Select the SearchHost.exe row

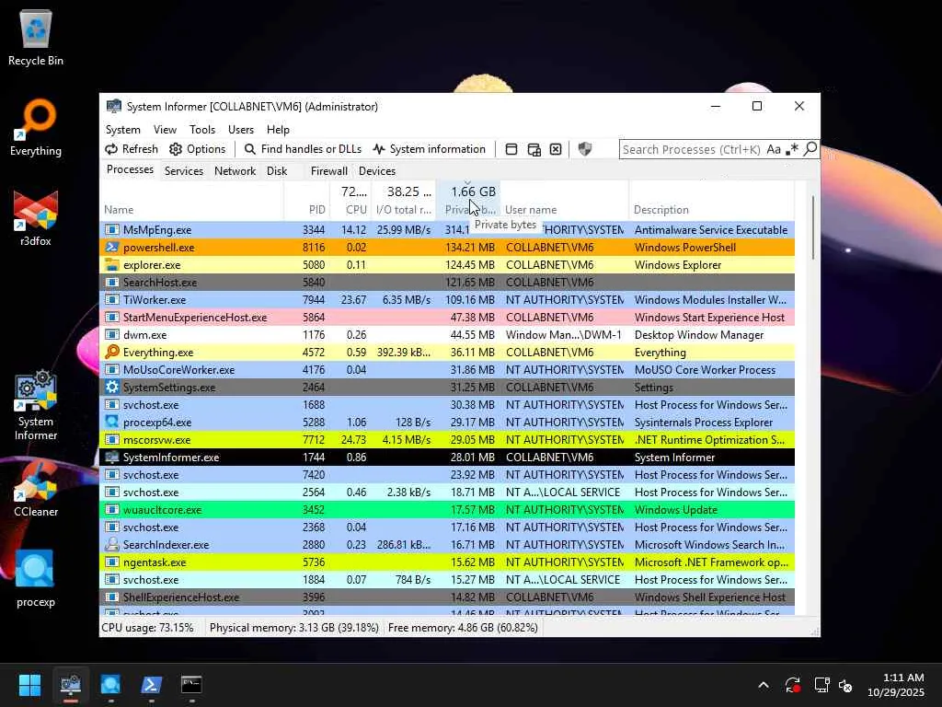coord(447,282)
